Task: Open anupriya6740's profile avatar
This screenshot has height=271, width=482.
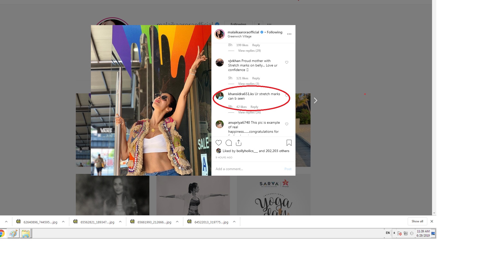Action: [x=220, y=124]
